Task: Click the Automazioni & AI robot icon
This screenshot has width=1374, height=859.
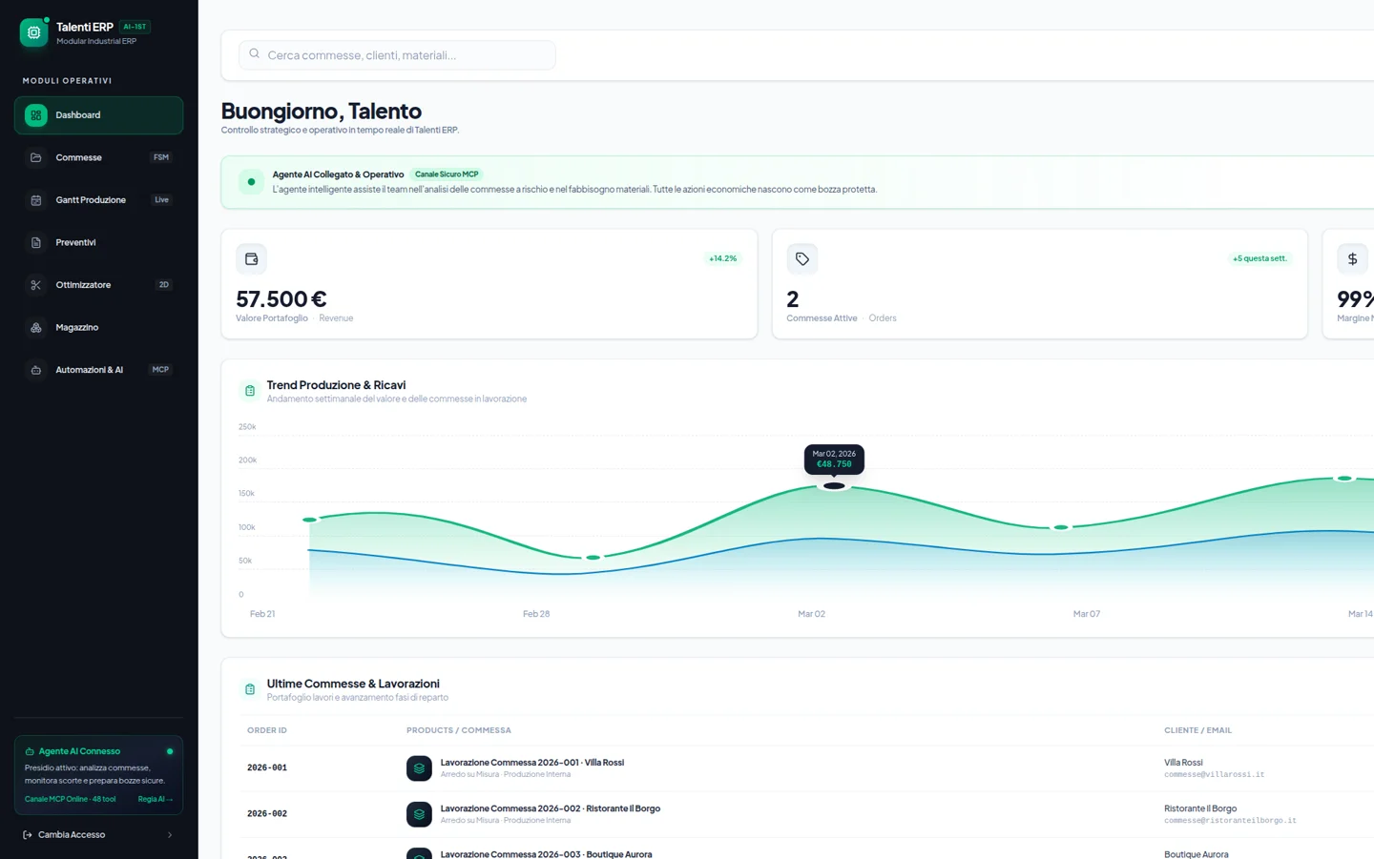Action: [36, 370]
